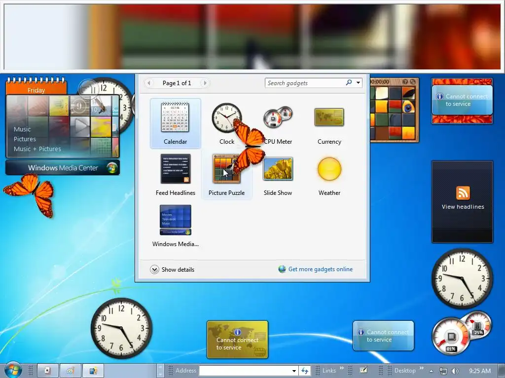The width and height of the screenshot is (505, 378).
Task: Click the network tray icon
Action: click(x=443, y=371)
